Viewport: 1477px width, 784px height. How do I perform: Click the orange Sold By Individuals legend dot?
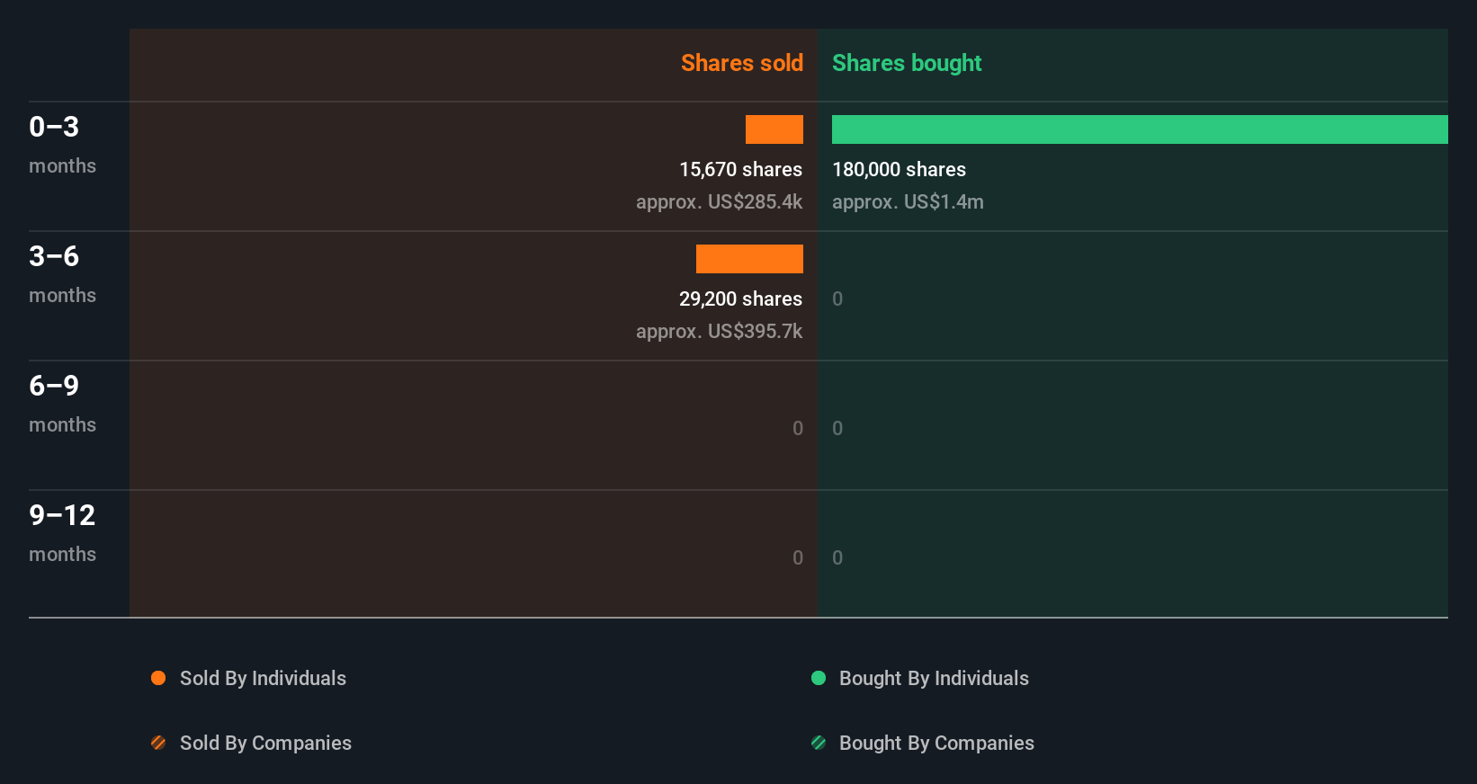tap(158, 678)
